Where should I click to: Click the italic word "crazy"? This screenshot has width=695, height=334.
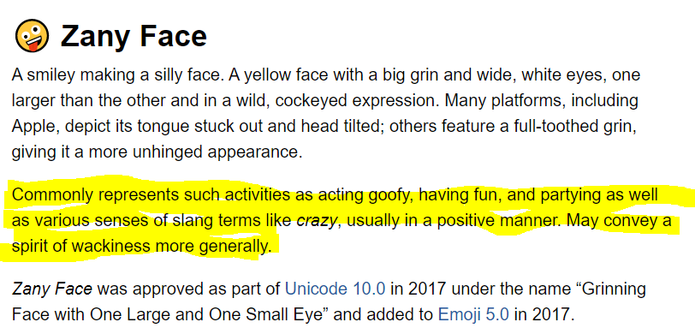(317, 221)
